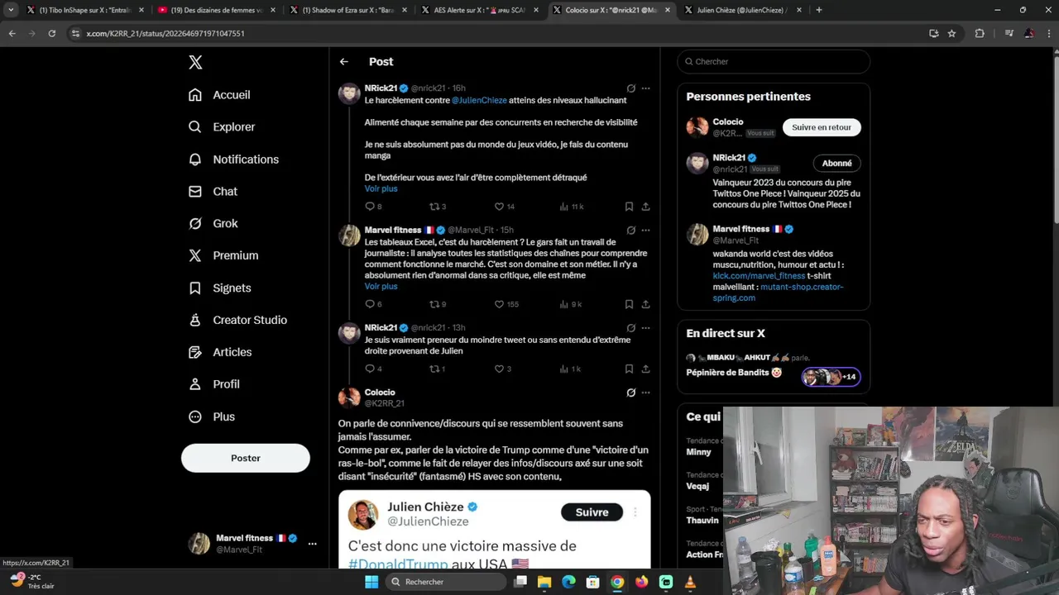
Task: Click the address bar URL
Action: click(x=165, y=33)
